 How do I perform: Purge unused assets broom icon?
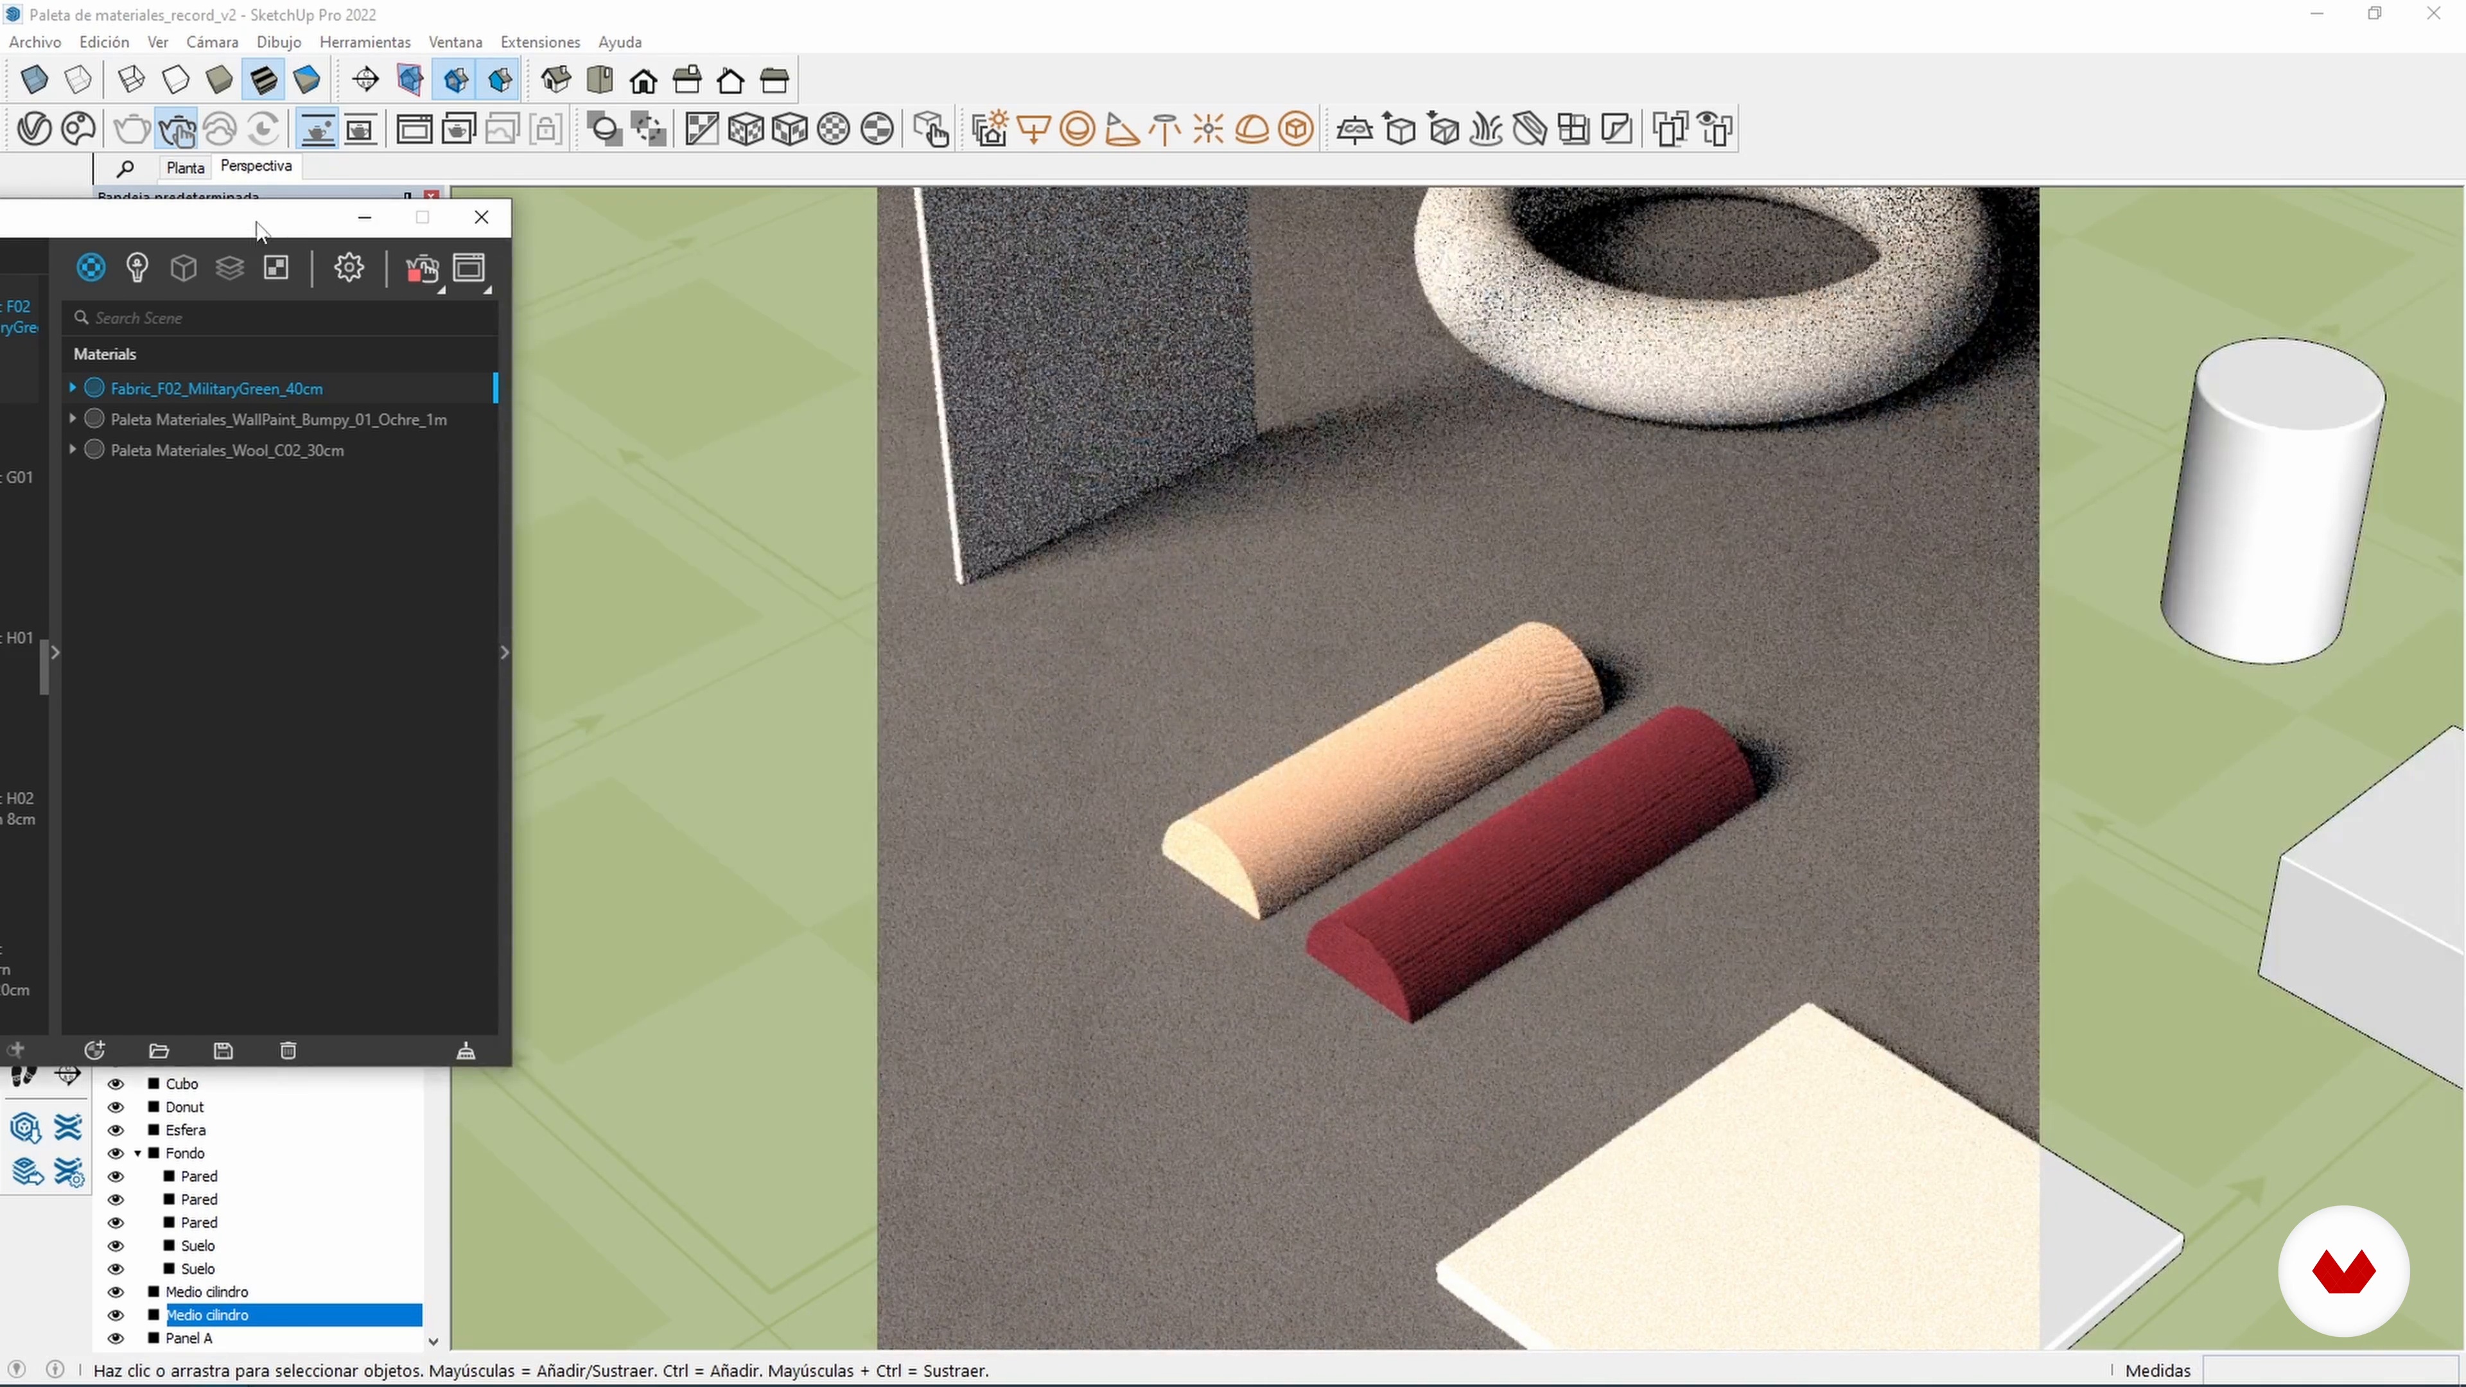click(466, 1050)
